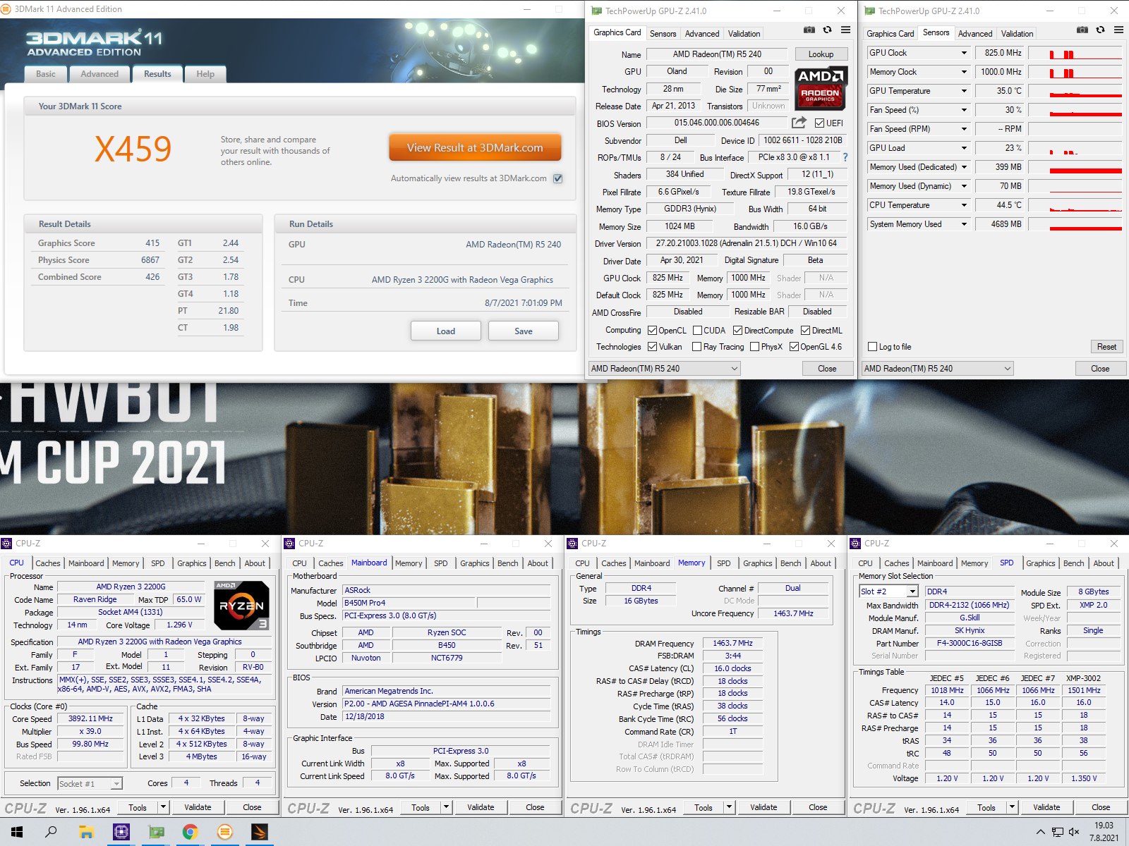Click Ryzen 3 logo in CPU-Z
The height and width of the screenshot is (846, 1129).
pos(241,606)
